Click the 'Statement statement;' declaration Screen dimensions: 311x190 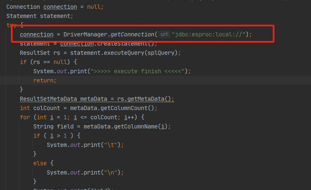tap(40, 16)
